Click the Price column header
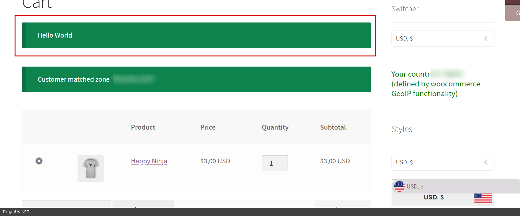The width and height of the screenshot is (520, 216). [x=208, y=127]
